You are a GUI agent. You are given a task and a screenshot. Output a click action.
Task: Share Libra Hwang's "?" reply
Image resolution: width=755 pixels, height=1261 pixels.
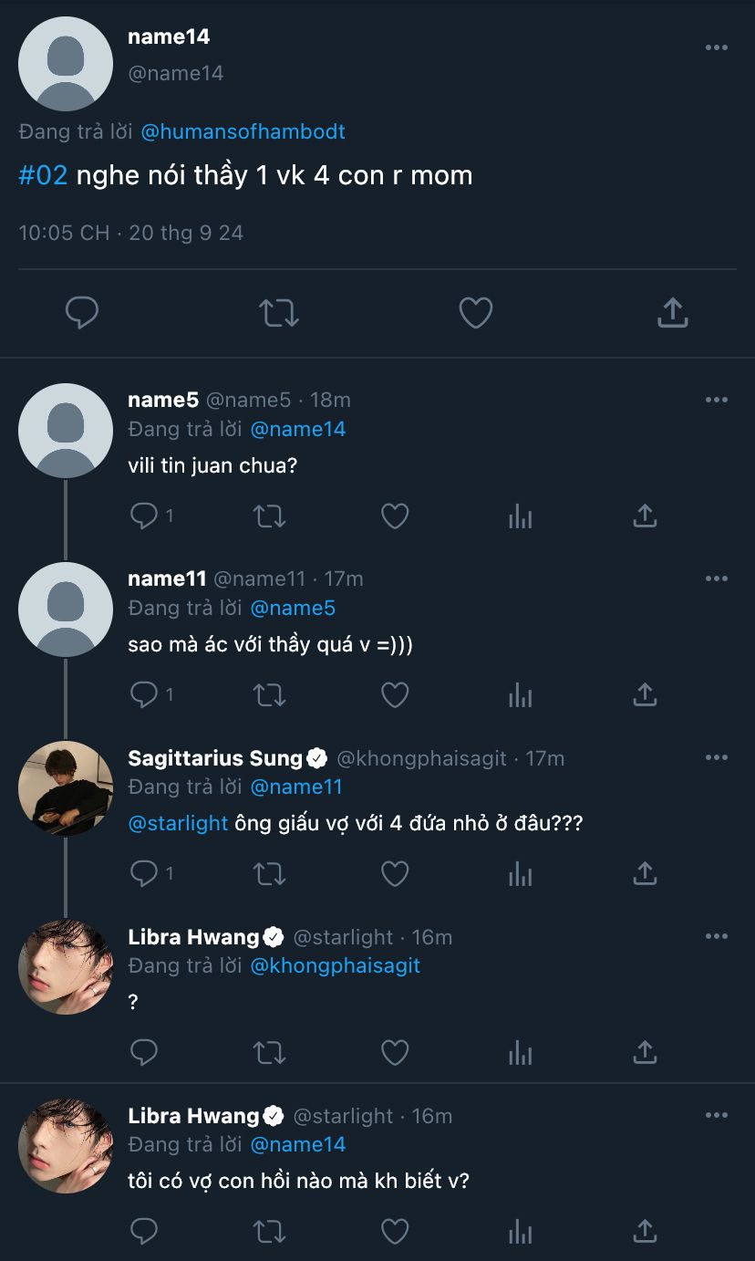point(645,1053)
